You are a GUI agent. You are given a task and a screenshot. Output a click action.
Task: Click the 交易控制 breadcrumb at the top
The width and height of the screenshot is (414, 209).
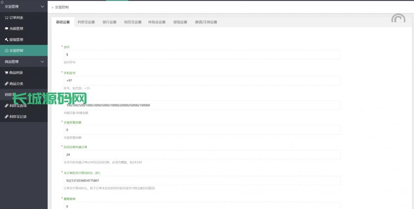coord(61,7)
